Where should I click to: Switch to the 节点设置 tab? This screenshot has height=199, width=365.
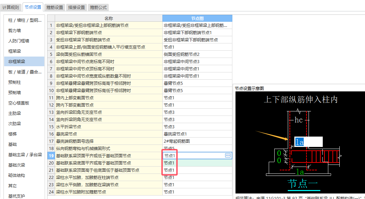point(33,7)
